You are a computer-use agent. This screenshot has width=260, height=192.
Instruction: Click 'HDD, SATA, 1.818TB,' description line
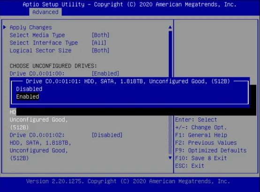click(40, 143)
